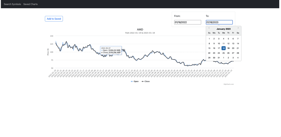Choose January 30 in the calendar
281x137 pixels.
[x=214, y=58]
